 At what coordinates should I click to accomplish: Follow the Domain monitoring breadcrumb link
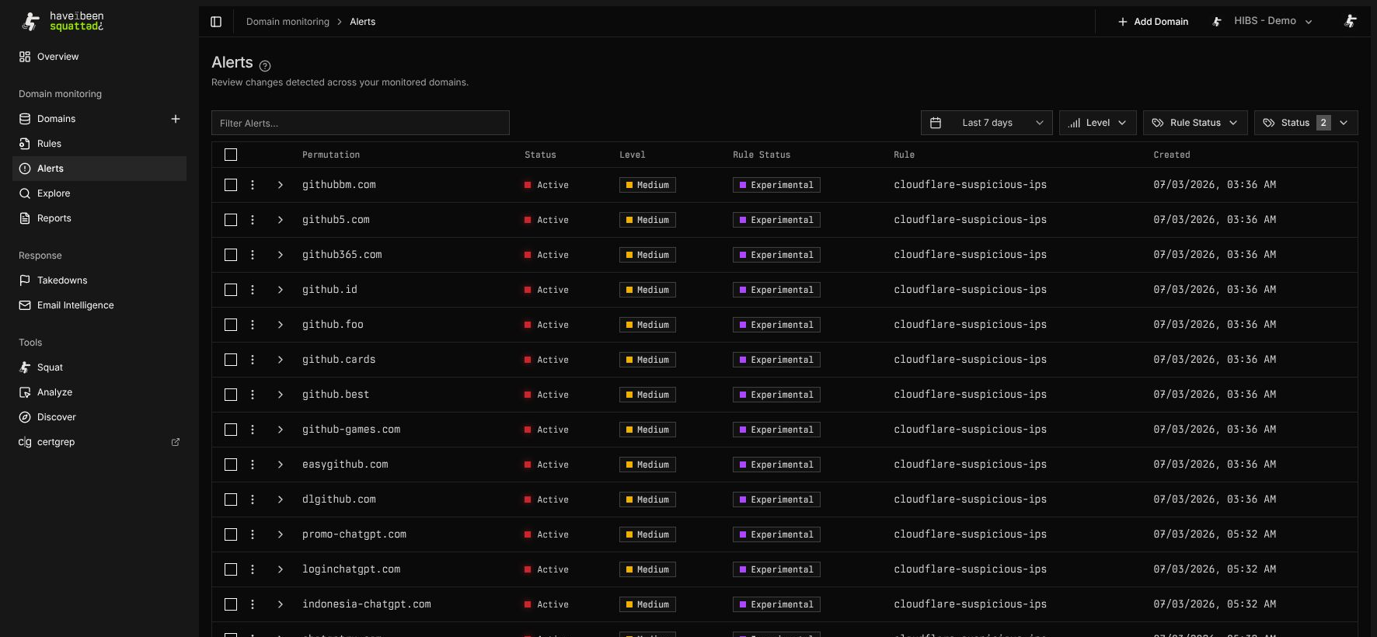pos(288,22)
